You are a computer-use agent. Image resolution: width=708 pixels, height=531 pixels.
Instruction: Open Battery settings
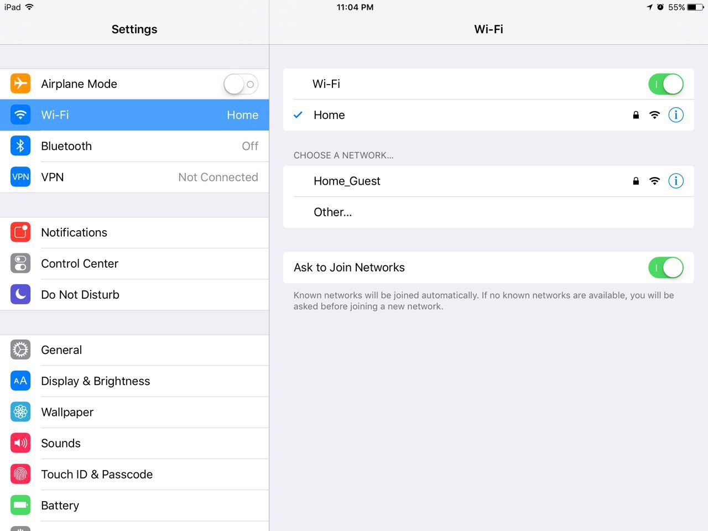[x=134, y=505]
